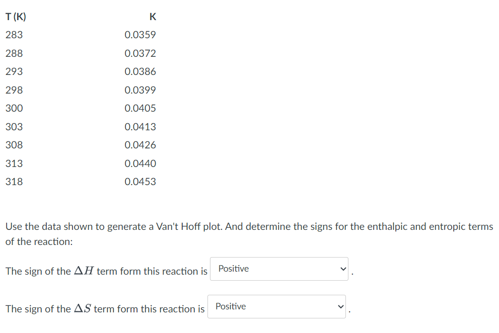Open the ΔS sign dropdown
Screen dimensions: 499x333
click(x=276, y=306)
